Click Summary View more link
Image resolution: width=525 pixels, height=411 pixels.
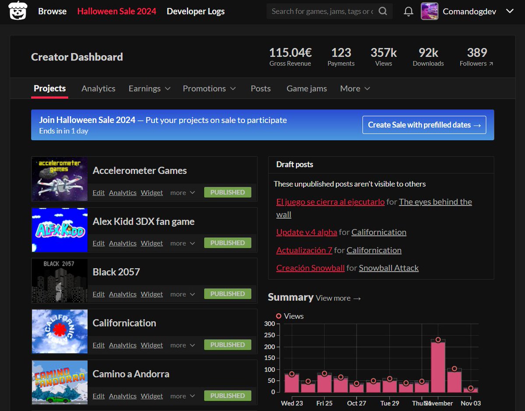[x=338, y=298]
